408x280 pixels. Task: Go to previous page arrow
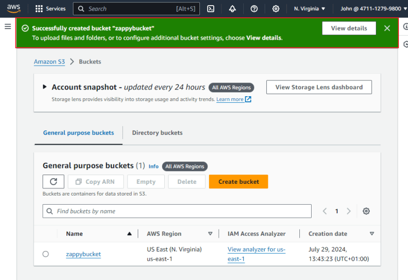(x=324, y=211)
